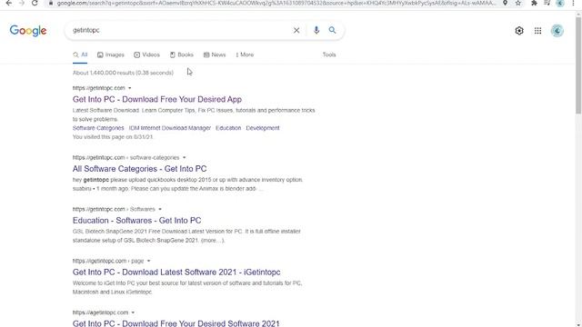Open the media control icon in Chrome toolbar
The height and width of the screenshot is (327, 582).
(x=547, y=3)
